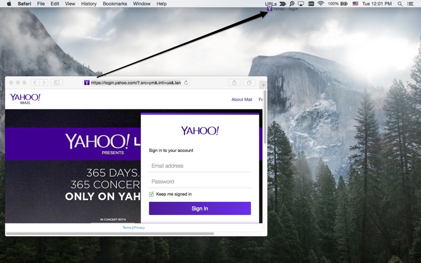Open the Help menu
The width and height of the screenshot is (421, 263).
click(x=162, y=4)
